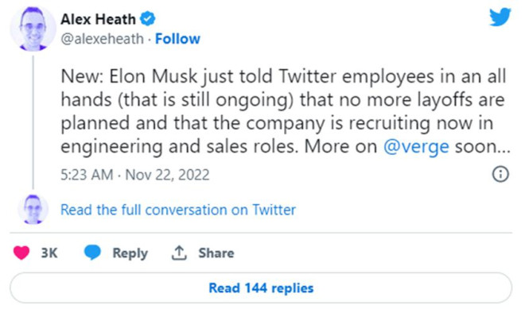This screenshot has height=313, width=525.
Task: Click the vertical thread line under avatar
Action: click(33, 122)
